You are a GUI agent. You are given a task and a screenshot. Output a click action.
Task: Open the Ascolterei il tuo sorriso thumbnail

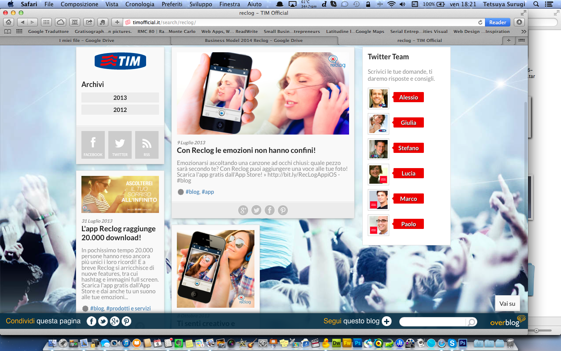tap(120, 194)
